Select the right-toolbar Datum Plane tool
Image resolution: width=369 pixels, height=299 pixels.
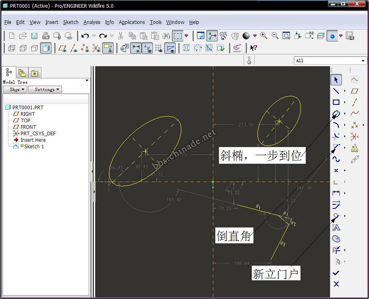coord(354,91)
